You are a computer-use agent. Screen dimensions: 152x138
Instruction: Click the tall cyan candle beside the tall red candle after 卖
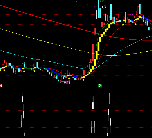(111, 12)
